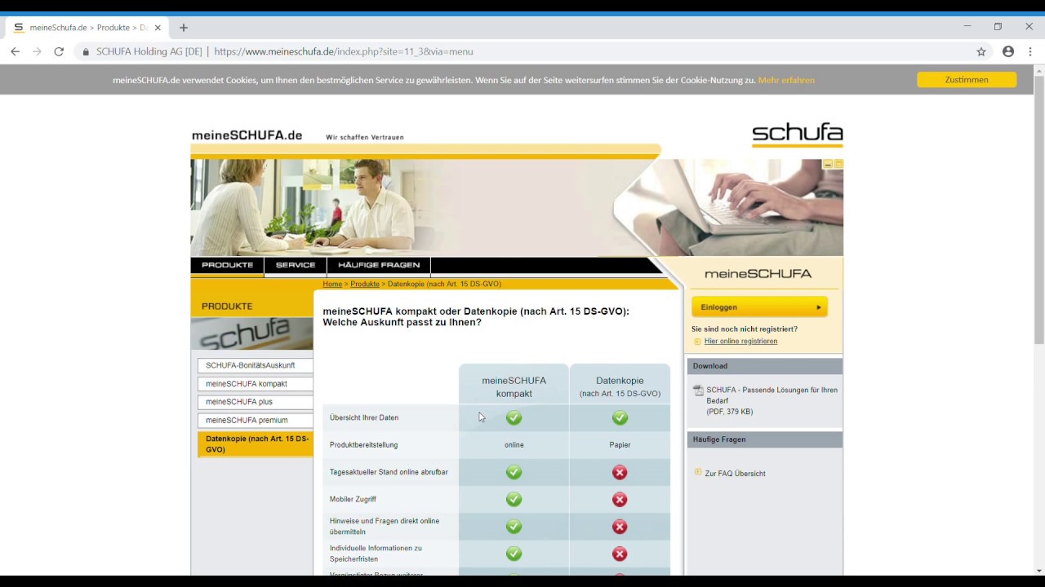Viewport: 1045px width, 587px height.
Task: Accept cookies with the Zustimmen button
Action: 967,80
